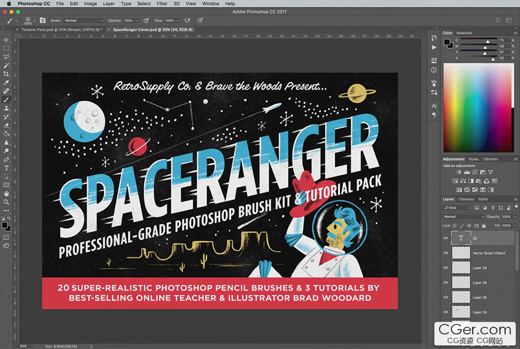Open the Image menu
The image size is (520, 349).
(90, 4)
